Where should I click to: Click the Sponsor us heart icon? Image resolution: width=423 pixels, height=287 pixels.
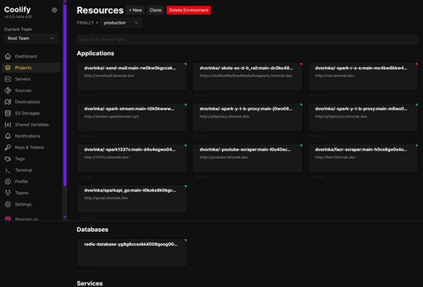tap(8, 219)
